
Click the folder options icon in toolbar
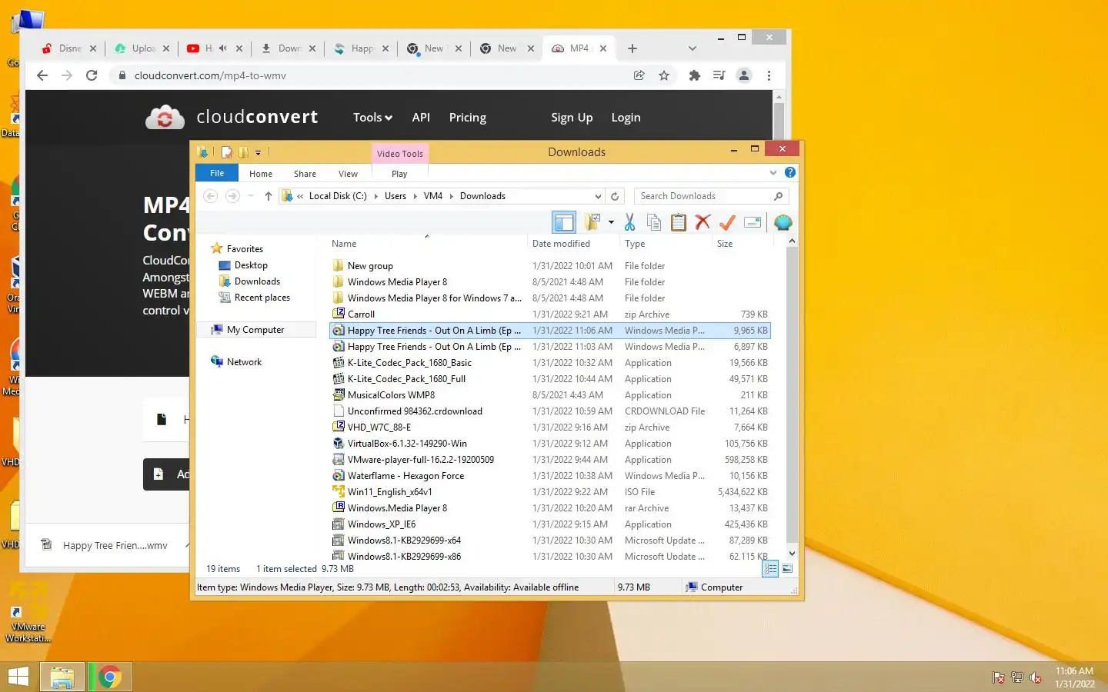tap(592, 222)
